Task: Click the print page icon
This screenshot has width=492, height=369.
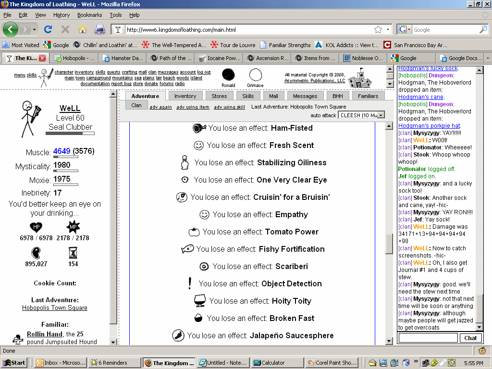Action: tap(99, 29)
